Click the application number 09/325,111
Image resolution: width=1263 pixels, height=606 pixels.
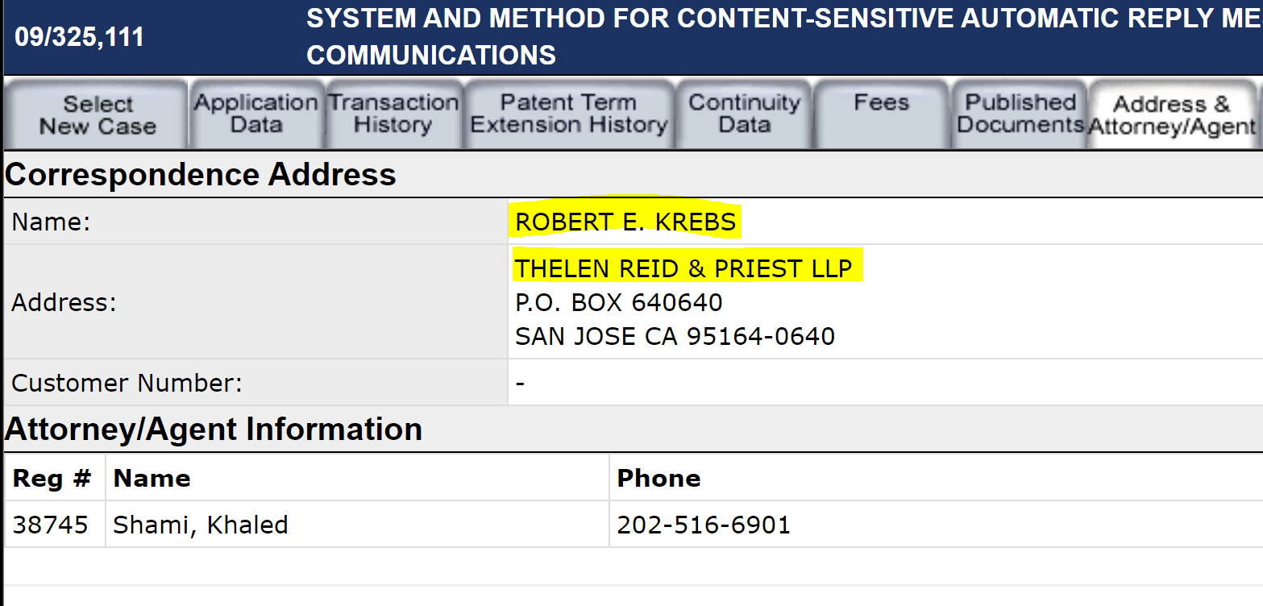tap(79, 37)
